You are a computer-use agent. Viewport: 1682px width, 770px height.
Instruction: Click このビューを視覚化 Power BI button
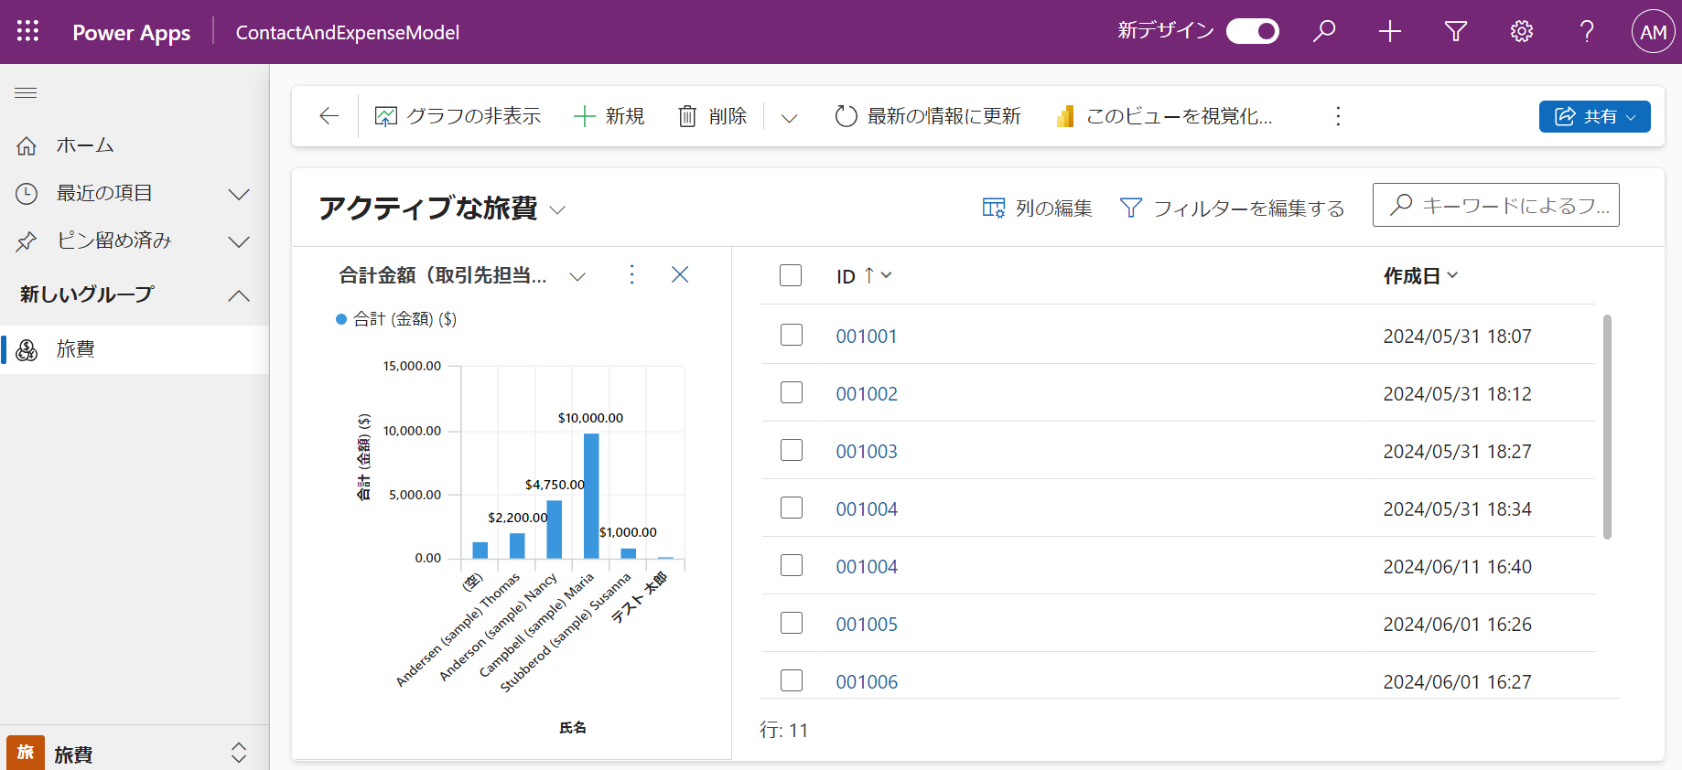1164,116
